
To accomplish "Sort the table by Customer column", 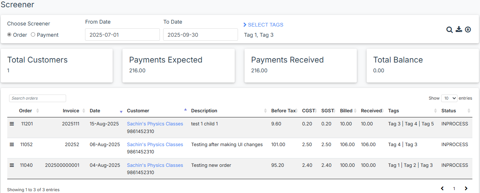I will 156,111.
